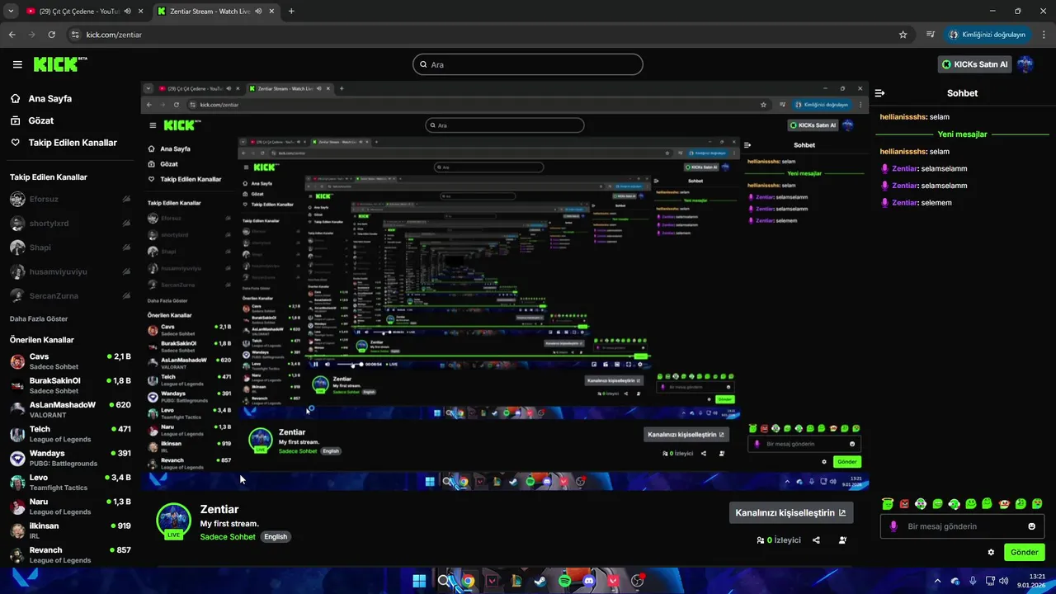
Task: Click the live stream video player
Action: tap(504, 286)
